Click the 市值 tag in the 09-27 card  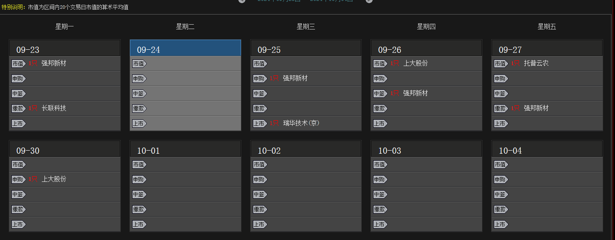coord(501,64)
